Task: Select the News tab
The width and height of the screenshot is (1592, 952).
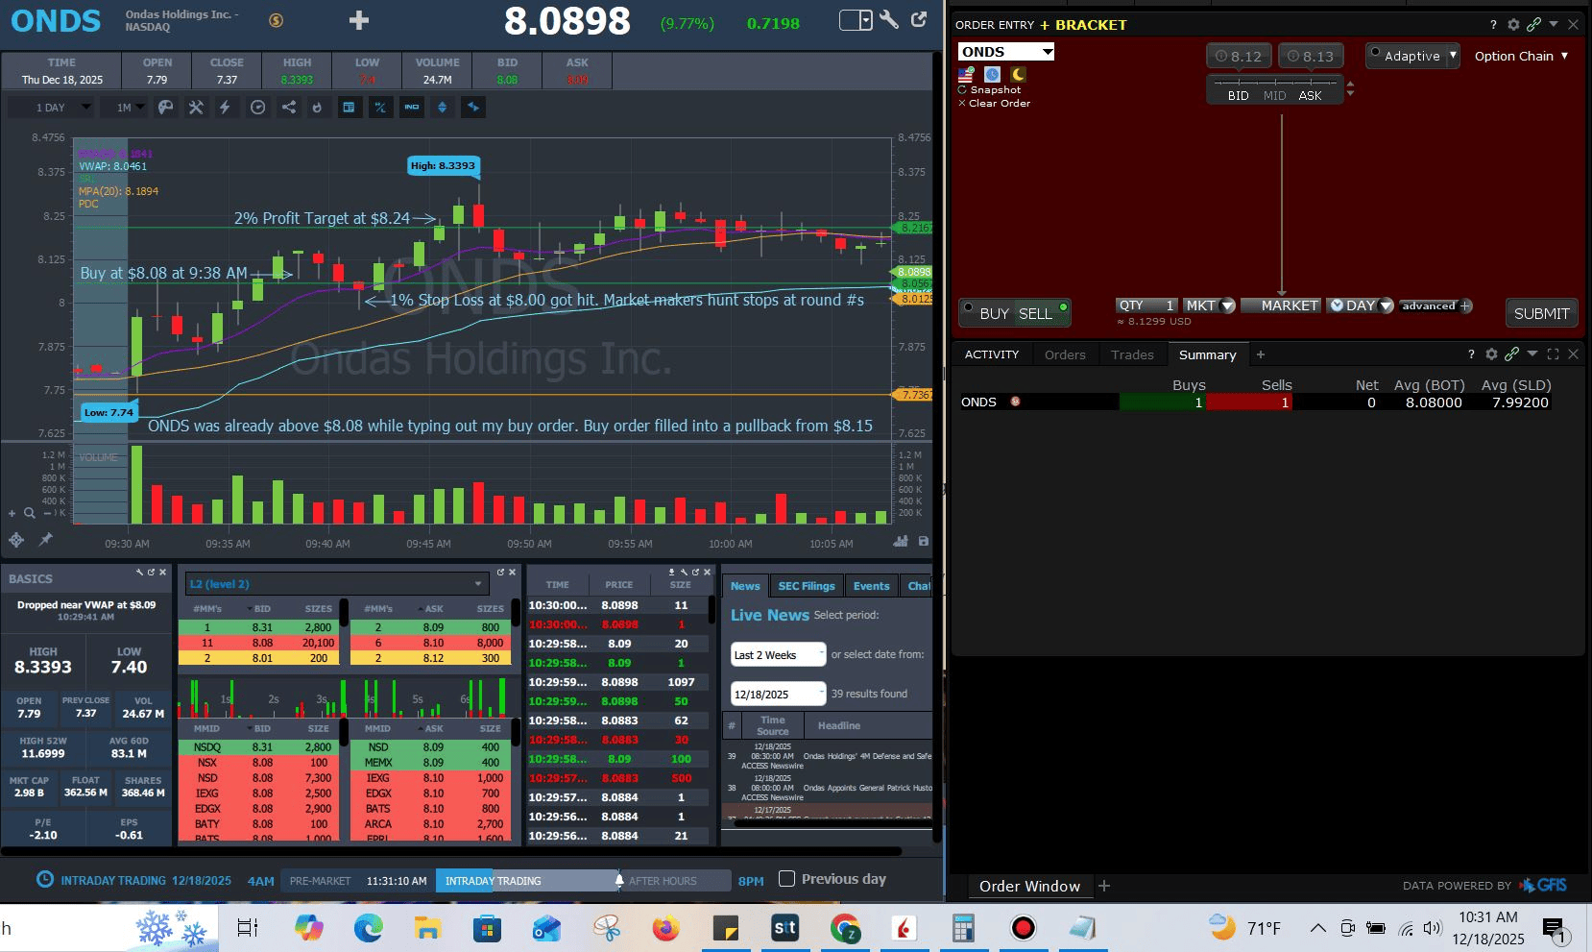Action: tap(745, 586)
